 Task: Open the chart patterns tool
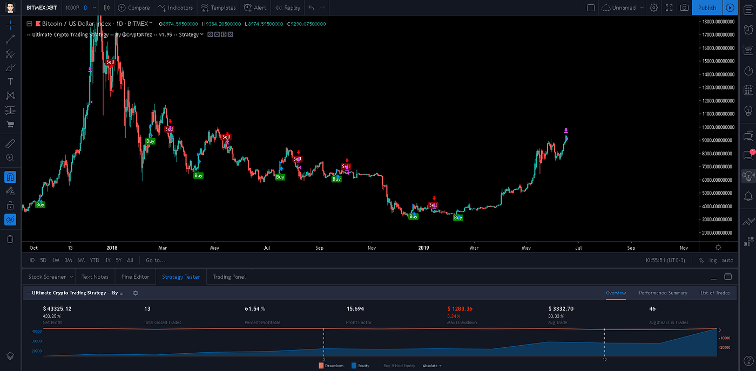click(10, 96)
